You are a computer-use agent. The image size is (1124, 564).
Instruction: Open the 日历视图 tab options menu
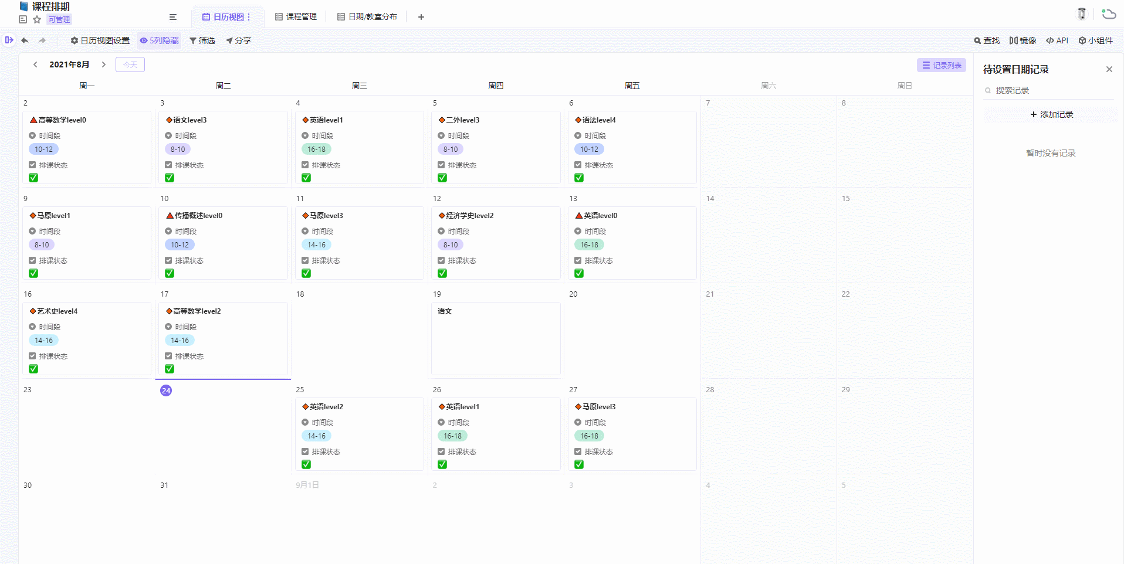point(249,17)
